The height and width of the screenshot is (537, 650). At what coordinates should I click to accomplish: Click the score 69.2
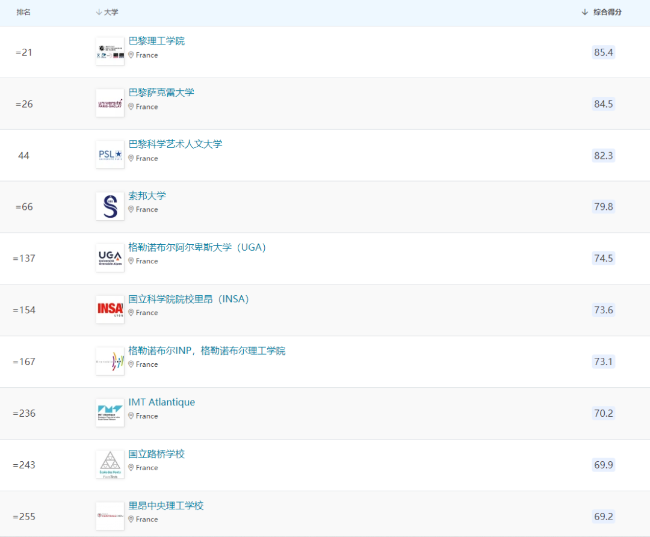[x=603, y=517]
